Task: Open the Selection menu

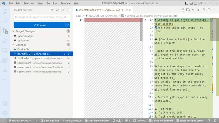Action: click(29, 3)
